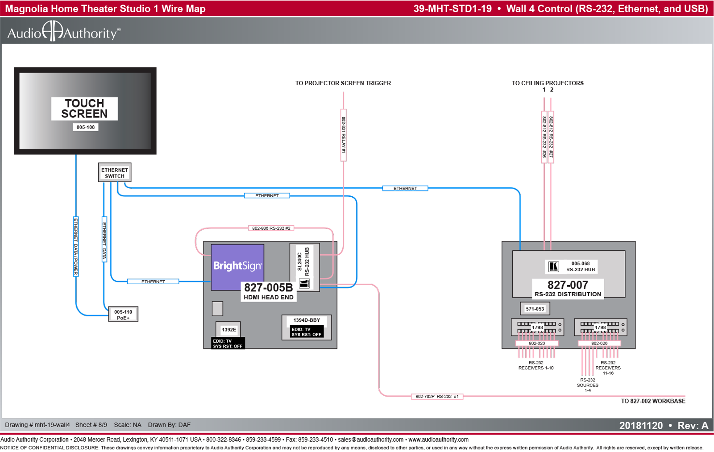
Task: Click the Audio Authority logo
Action: 64,32
